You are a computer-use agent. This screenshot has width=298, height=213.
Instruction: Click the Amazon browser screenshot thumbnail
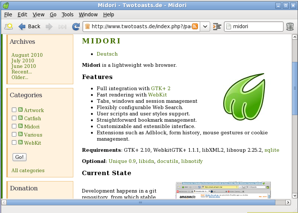tap(223, 190)
